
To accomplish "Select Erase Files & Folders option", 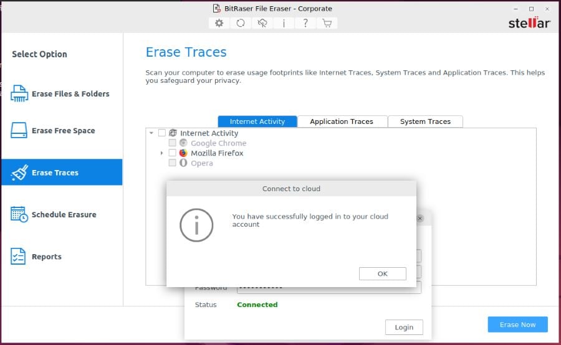I will (70, 93).
